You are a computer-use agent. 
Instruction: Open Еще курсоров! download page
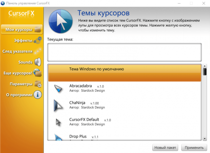[18, 73]
